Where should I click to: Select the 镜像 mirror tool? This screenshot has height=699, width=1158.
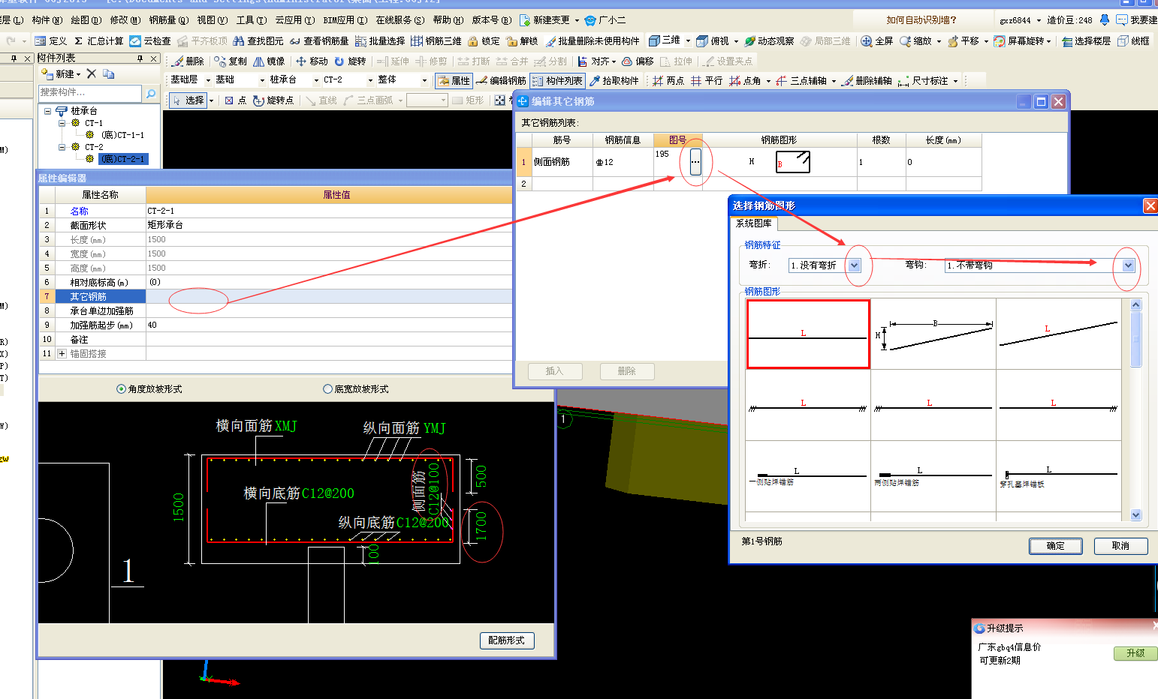[x=269, y=61]
